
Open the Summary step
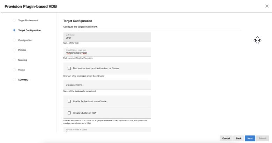point(23,80)
